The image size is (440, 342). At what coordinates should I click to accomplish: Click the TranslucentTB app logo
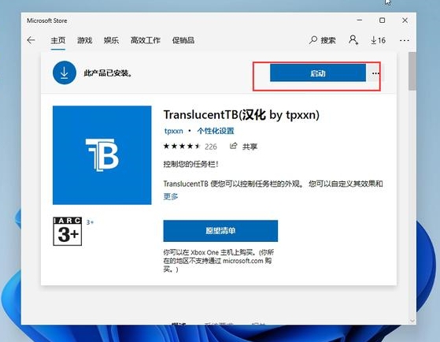(102, 155)
